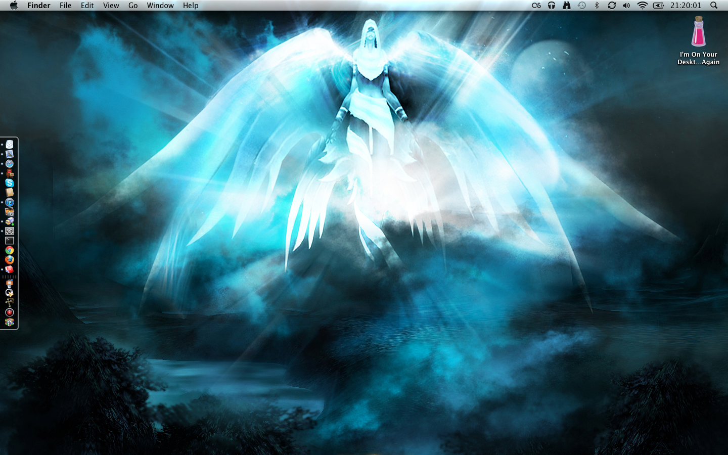This screenshot has height=455, width=728.
Task: Select the pink potion desktop file
Action: [698, 32]
